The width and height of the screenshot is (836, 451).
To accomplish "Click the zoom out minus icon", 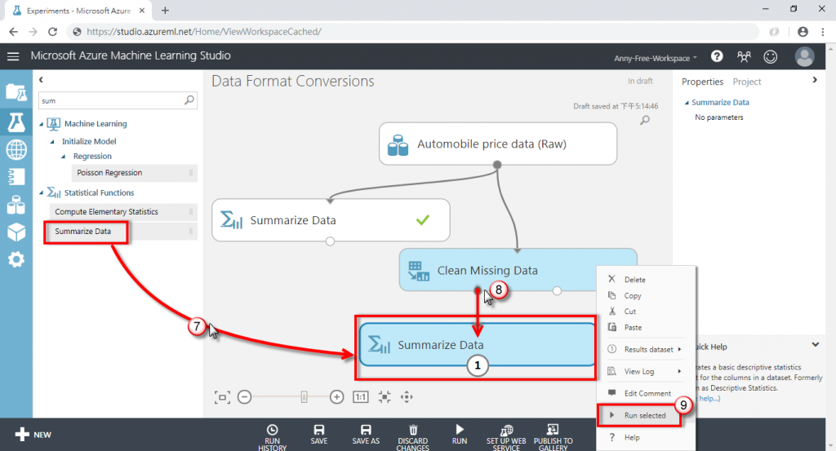I will pyautogui.click(x=245, y=397).
